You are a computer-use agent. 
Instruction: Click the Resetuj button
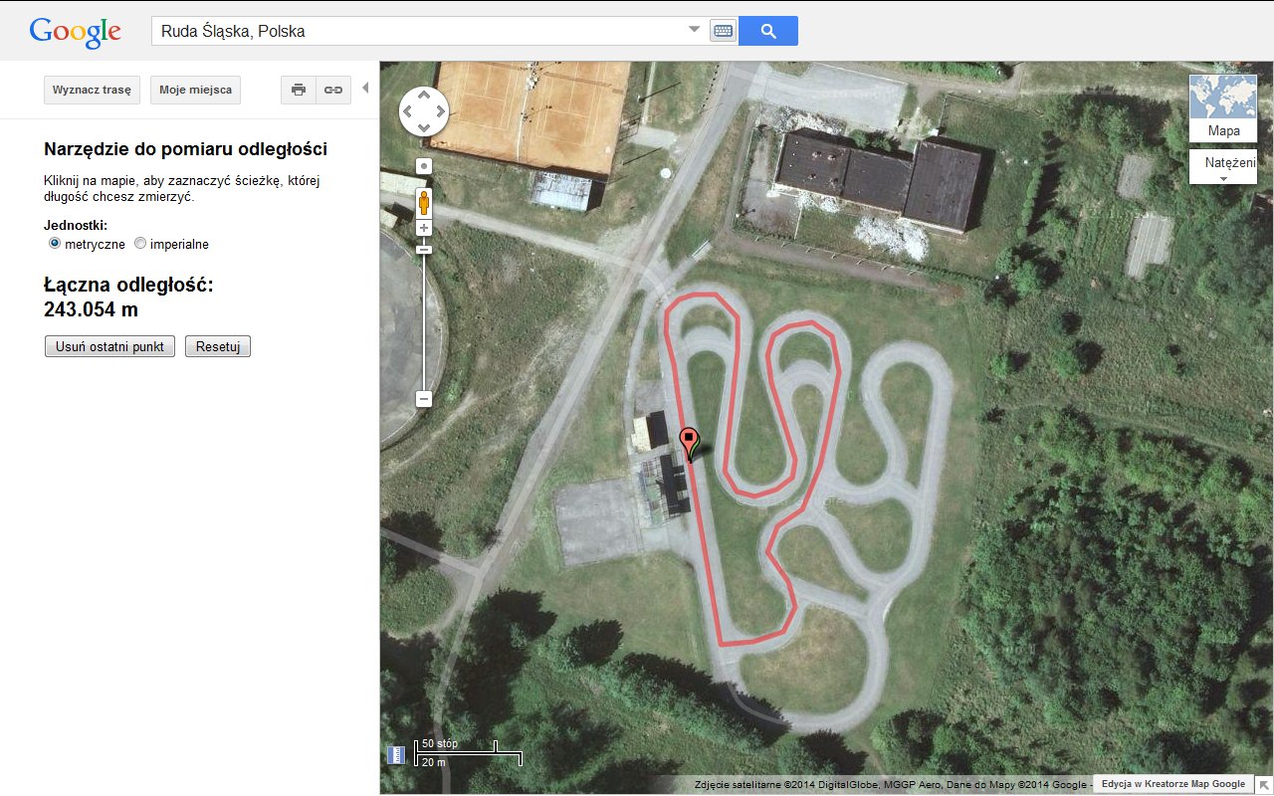tap(218, 346)
